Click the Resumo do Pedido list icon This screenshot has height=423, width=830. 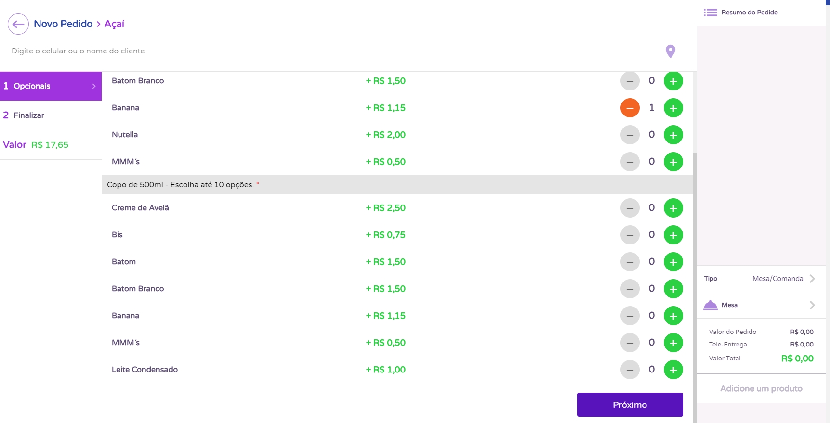tap(710, 13)
